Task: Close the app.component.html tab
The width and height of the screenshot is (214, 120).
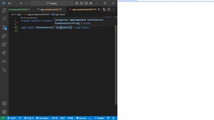Action: (x=99, y=9)
